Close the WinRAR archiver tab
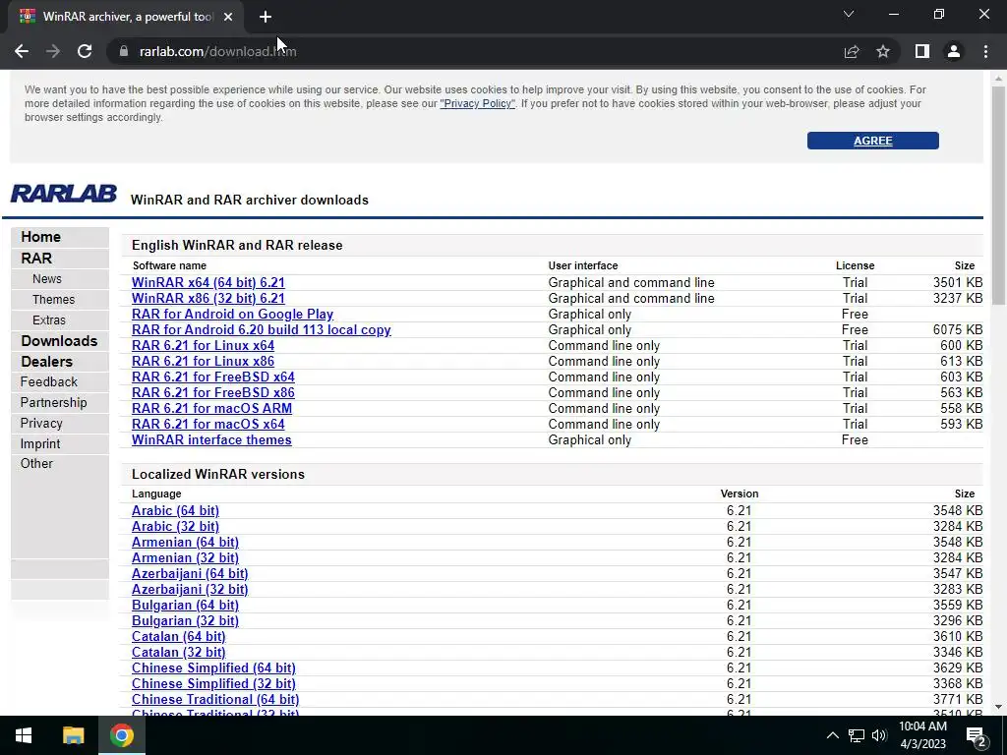This screenshot has height=755, width=1007. pos(228,17)
